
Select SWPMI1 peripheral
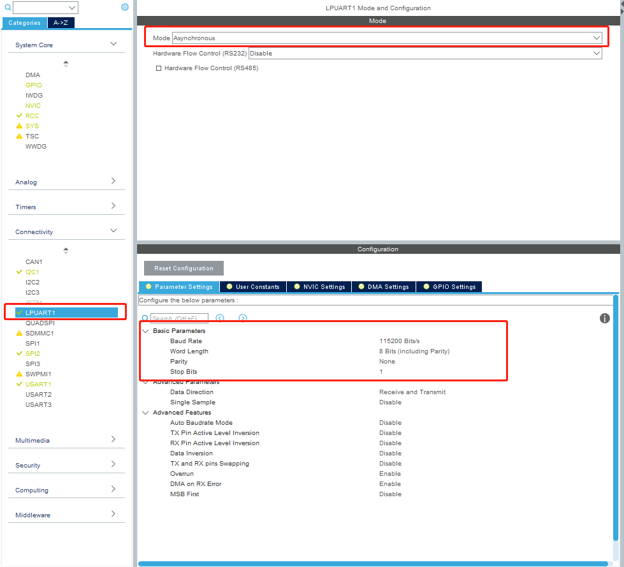click(x=38, y=374)
